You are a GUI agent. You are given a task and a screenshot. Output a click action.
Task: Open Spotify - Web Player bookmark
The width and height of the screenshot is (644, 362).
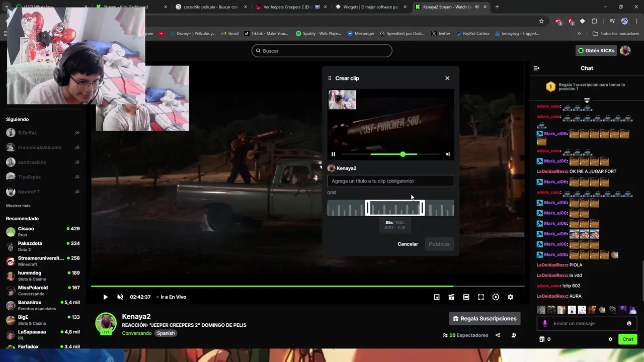(318, 34)
